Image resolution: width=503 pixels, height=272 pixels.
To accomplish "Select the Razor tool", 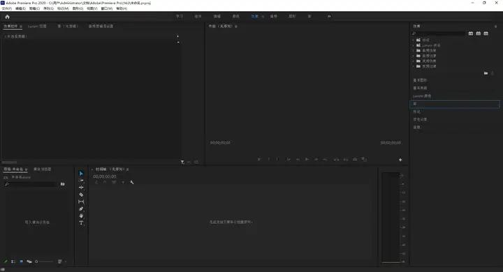I will pos(81,195).
